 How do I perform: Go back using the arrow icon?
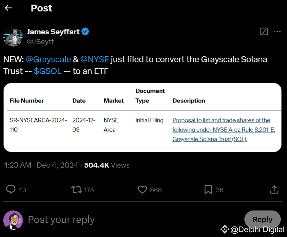tap(9, 8)
